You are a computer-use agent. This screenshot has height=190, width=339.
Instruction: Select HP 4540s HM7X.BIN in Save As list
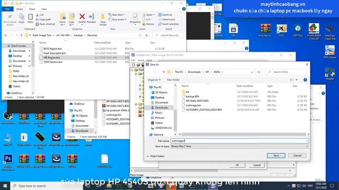(x=197, y=101)
